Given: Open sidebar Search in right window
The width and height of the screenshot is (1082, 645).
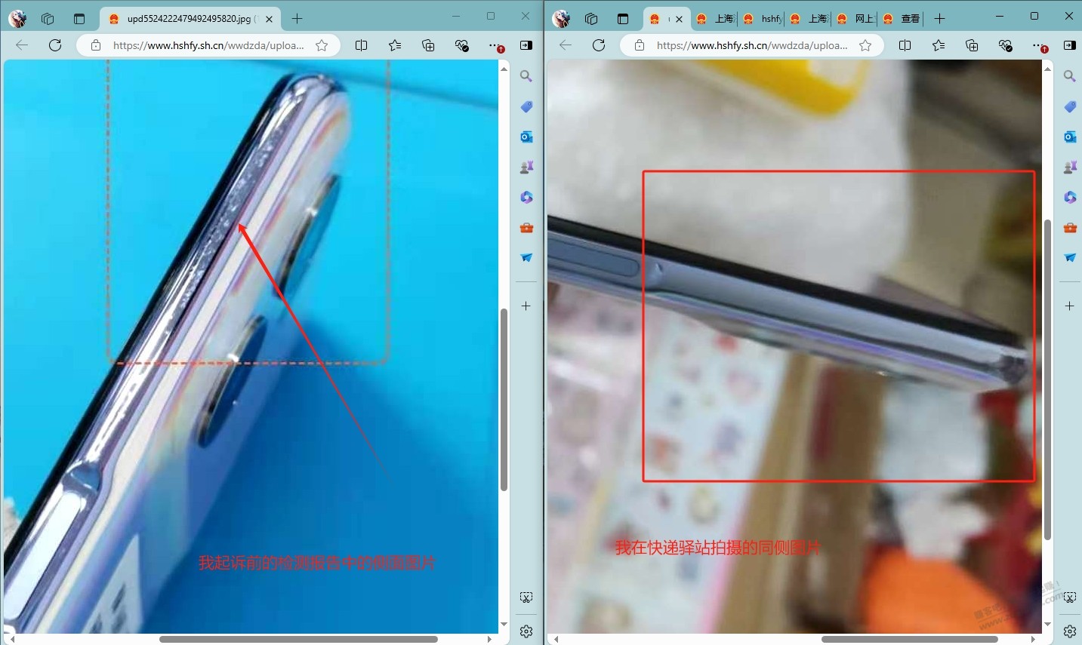Looking at the screenshot, I should coord(1070,76).
